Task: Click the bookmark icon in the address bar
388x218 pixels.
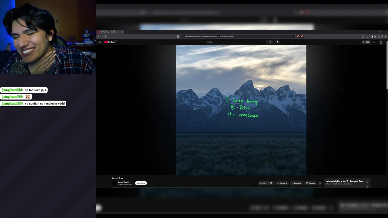Action: 178,36
